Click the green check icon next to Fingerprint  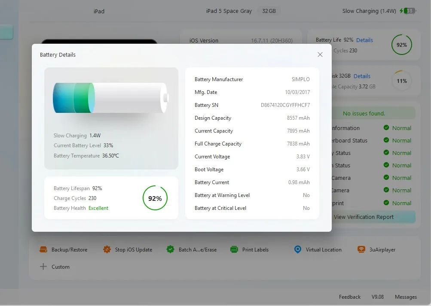click(386, 203)
